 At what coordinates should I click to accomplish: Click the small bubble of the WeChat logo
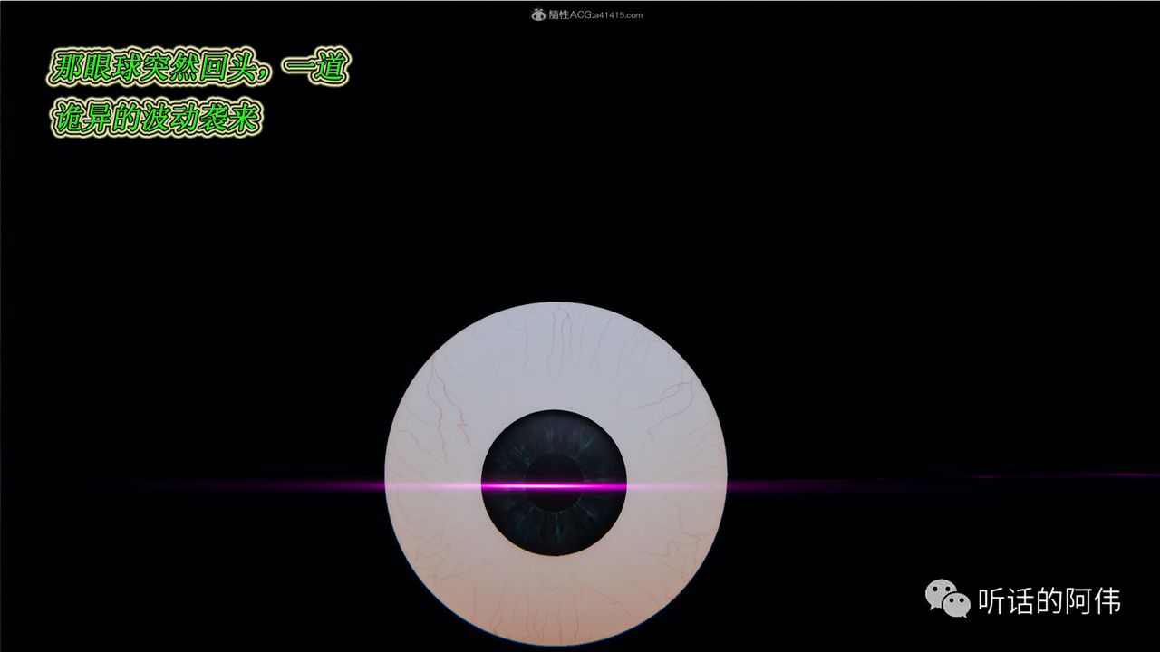coord(955,605)
